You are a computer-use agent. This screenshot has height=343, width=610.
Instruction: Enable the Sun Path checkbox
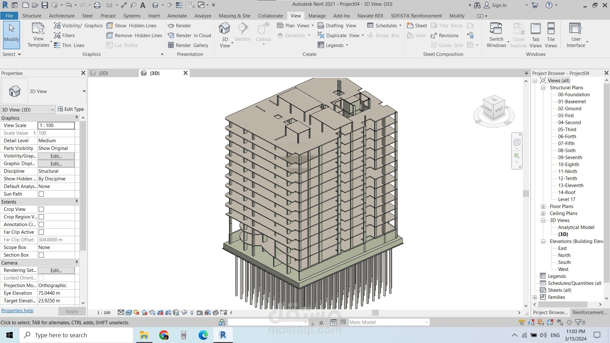(x=41, y=194)
